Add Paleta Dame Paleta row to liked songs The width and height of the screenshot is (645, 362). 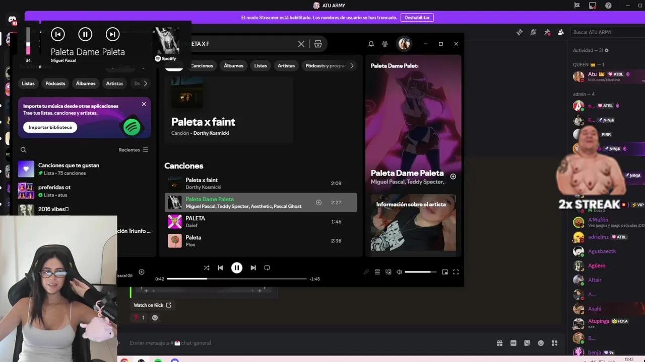[x=318, y=203]
